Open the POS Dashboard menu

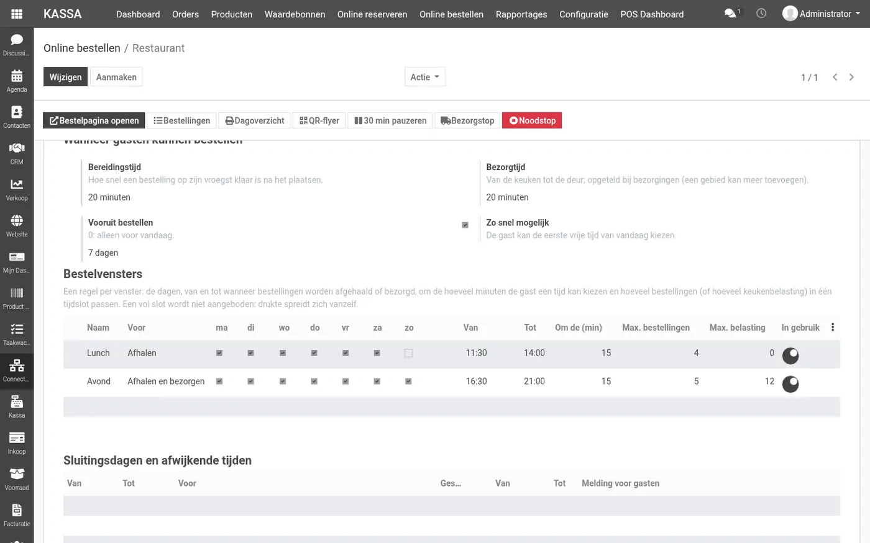(652, 14)
